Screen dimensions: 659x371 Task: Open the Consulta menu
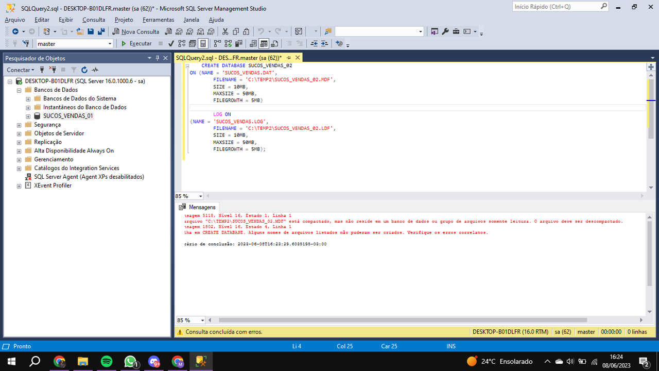(94, 20)
